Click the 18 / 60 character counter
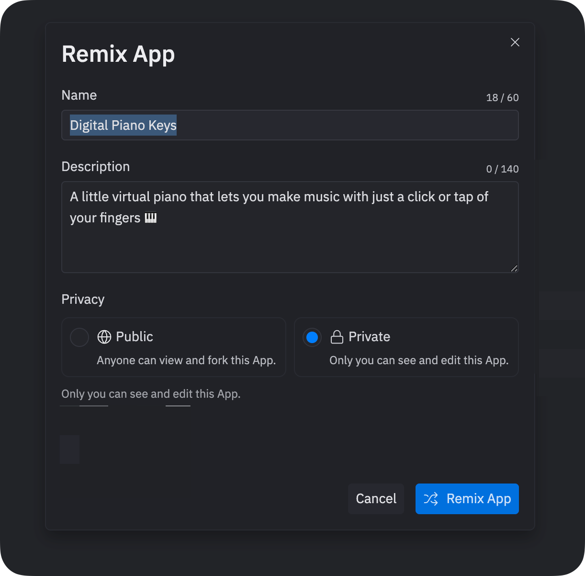 click(502, 97)
